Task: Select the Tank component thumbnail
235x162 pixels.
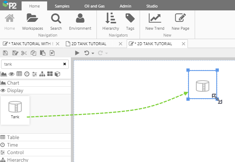Action: tap(15, 110)
